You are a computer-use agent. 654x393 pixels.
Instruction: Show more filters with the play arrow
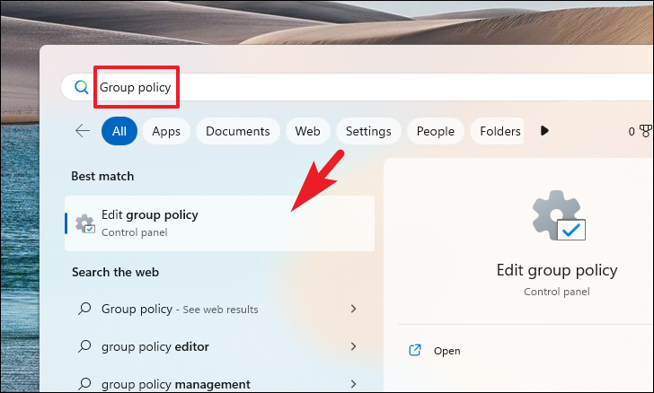click(544, 131)
